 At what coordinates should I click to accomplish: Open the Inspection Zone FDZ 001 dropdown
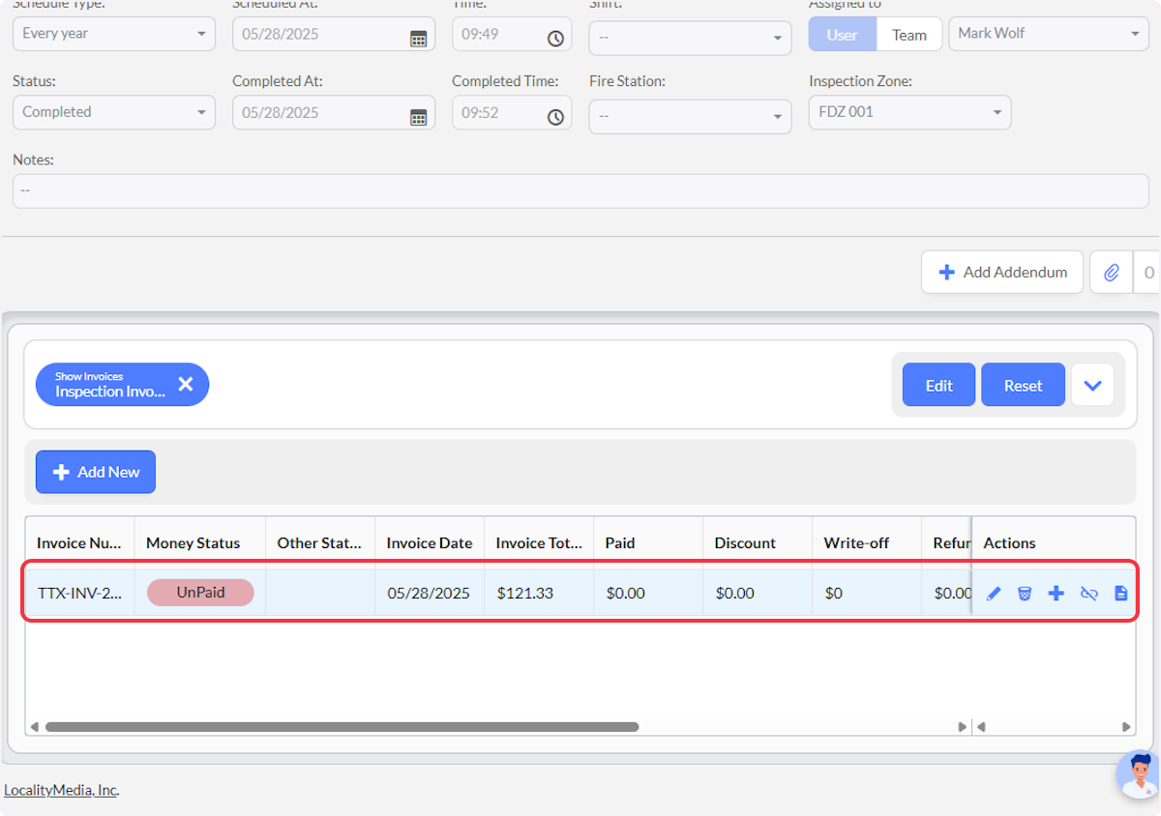pos(910,112)
